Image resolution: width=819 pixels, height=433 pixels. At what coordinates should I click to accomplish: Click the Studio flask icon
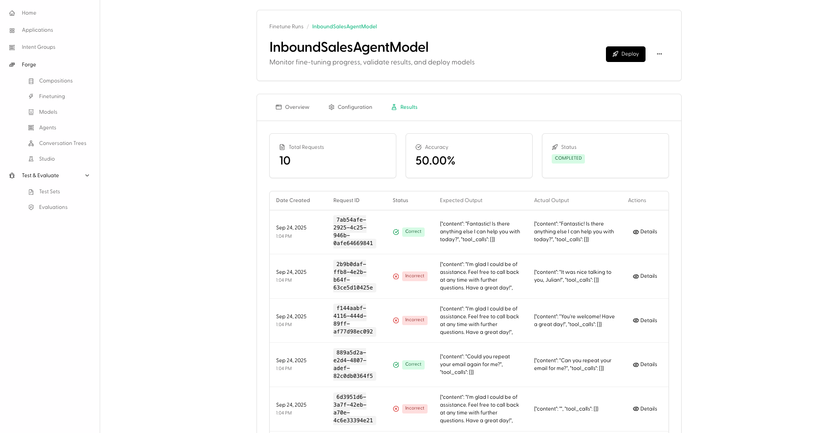[x=31, y=159]
